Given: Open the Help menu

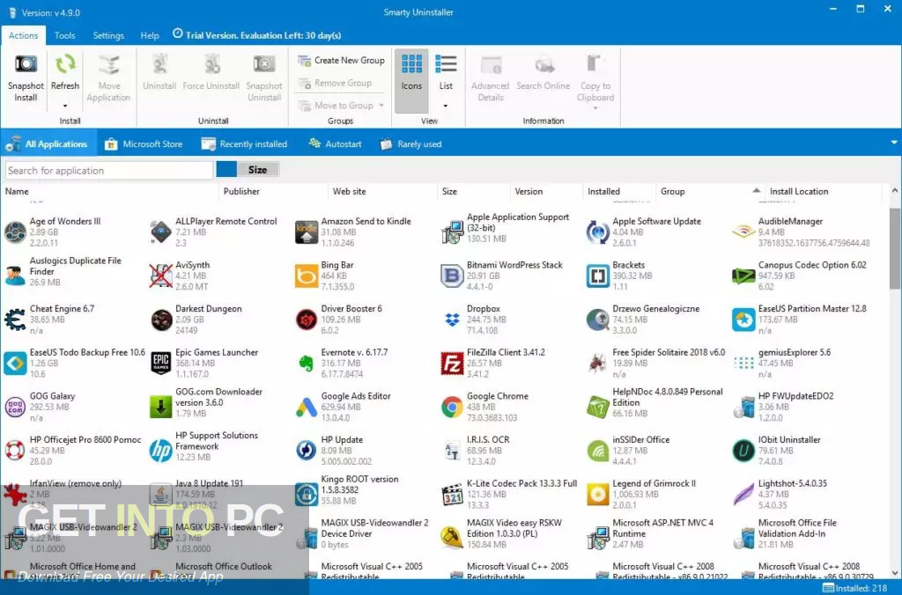Looking at the screenshot, I should [x=150, y=35].
